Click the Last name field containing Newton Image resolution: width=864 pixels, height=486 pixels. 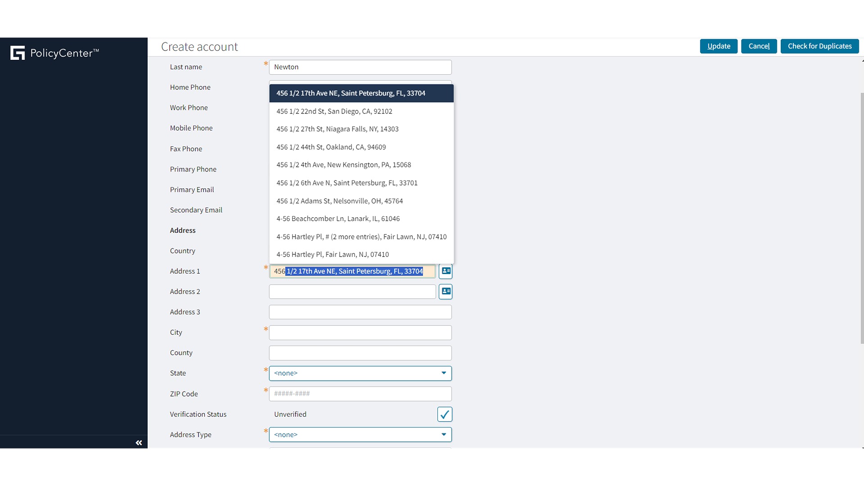360,67
